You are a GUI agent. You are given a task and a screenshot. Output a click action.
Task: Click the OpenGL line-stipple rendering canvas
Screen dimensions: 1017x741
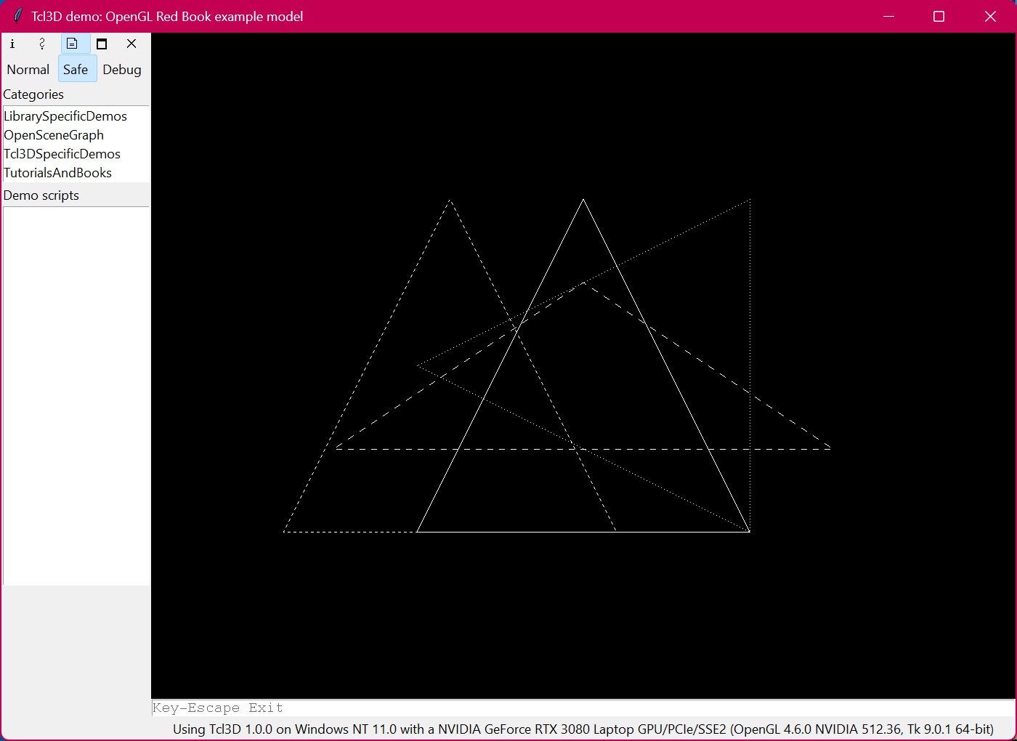(583, 365)
